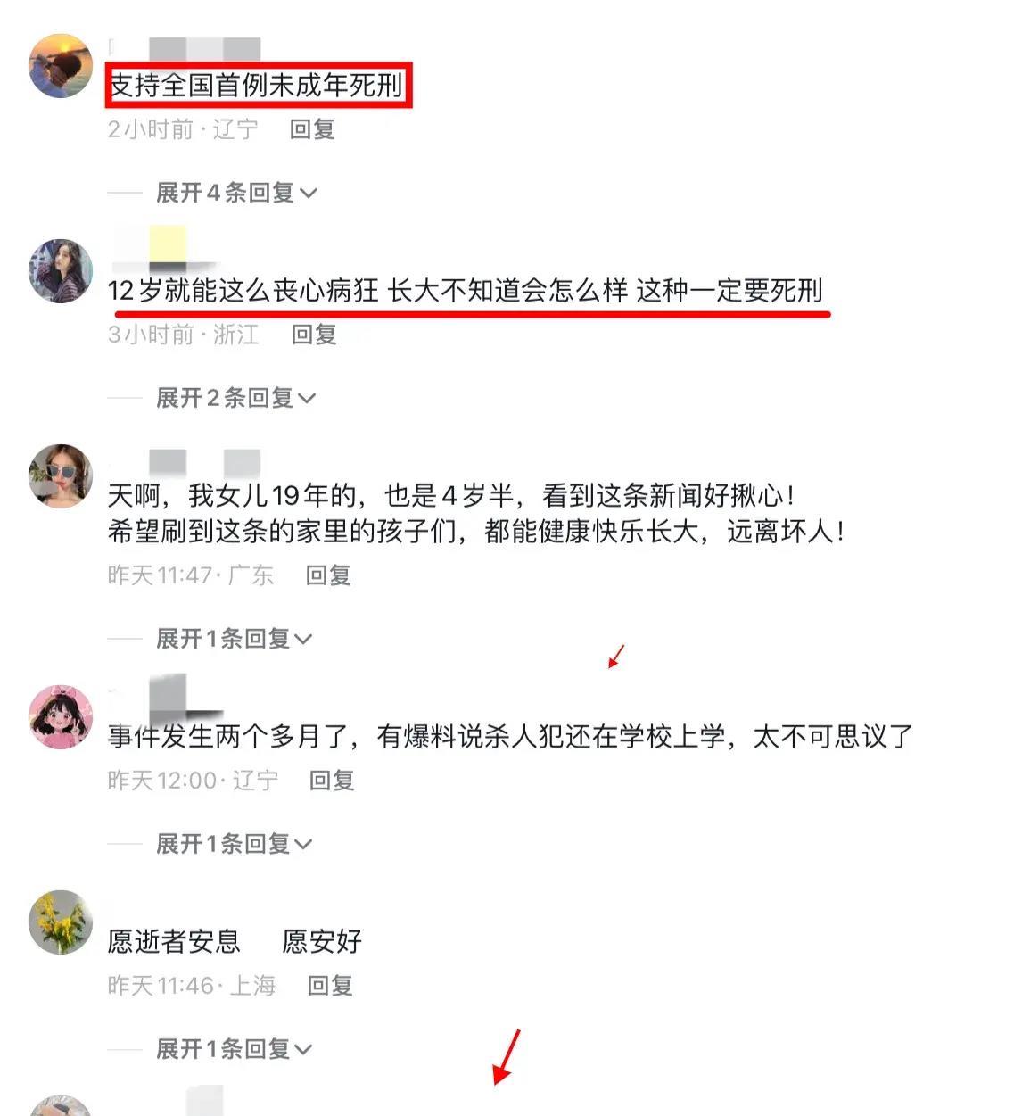Reply to the 3小时前 Zhejiang comment
Screen dimensions: 1022x1116
[x=314, y=335]
